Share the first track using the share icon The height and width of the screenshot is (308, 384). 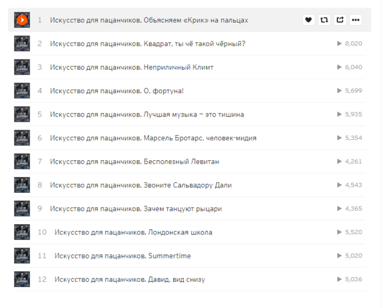tap(340, 20)
